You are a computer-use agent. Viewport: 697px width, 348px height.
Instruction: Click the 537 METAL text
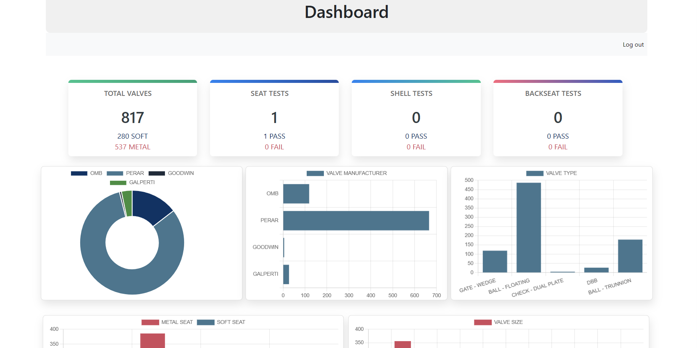click(x=133, y=147)
